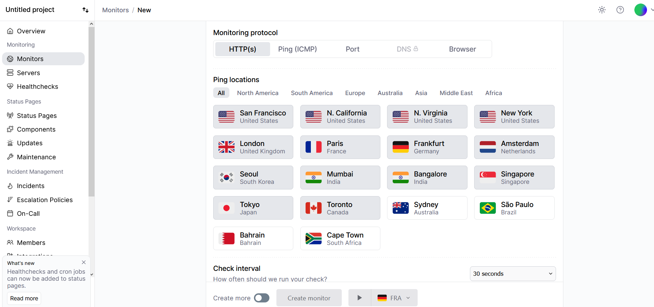Click the Escalation Policies icon

click(10, 200)
